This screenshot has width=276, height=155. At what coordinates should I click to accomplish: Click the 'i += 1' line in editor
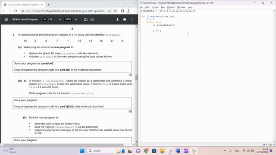click(157, 31)
